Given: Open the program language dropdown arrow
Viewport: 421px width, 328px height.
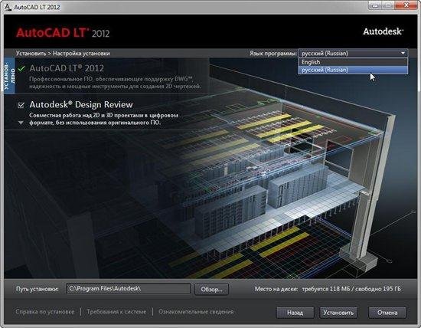Looking at the screenshot, I should [403, 53].
